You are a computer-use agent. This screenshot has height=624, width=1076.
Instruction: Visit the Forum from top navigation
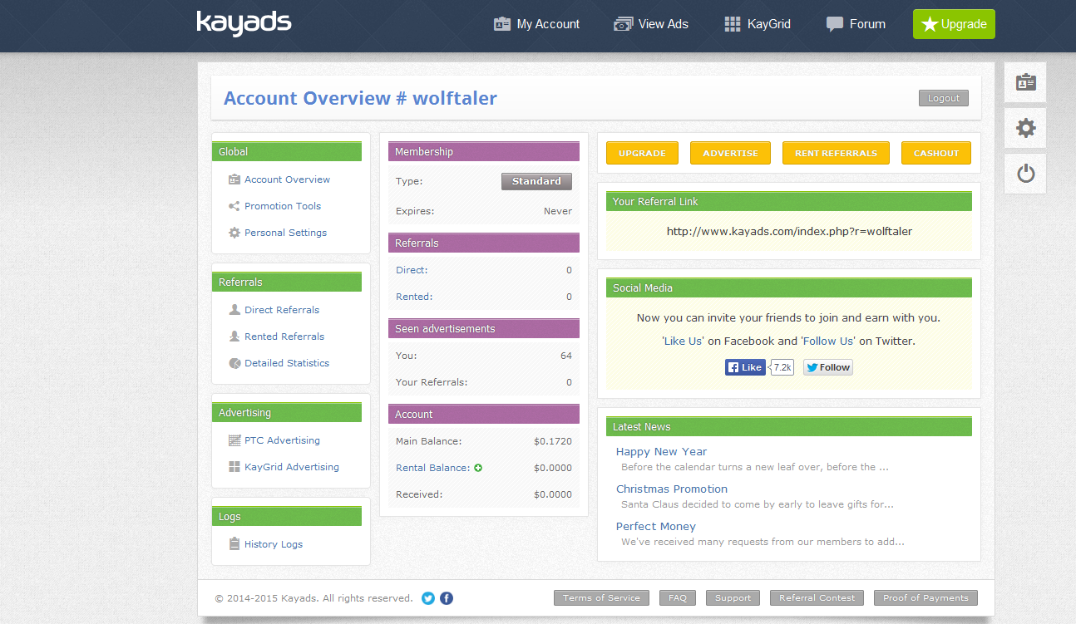(856, 24)
